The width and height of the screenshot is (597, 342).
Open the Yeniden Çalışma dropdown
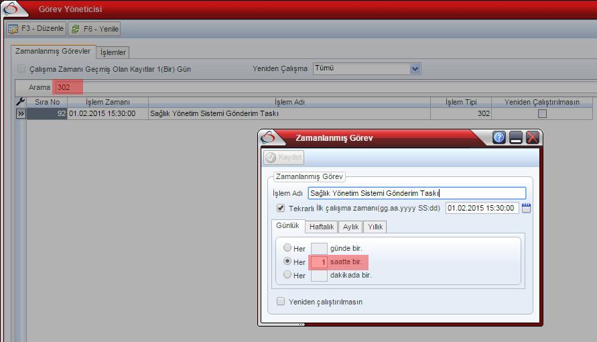pos(415,68)
